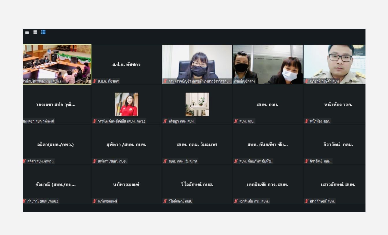Click large name ส.ป.ก. ทัชชกร in tile
This screenshot has height=235, width=388.
click(x=126, y=65)
